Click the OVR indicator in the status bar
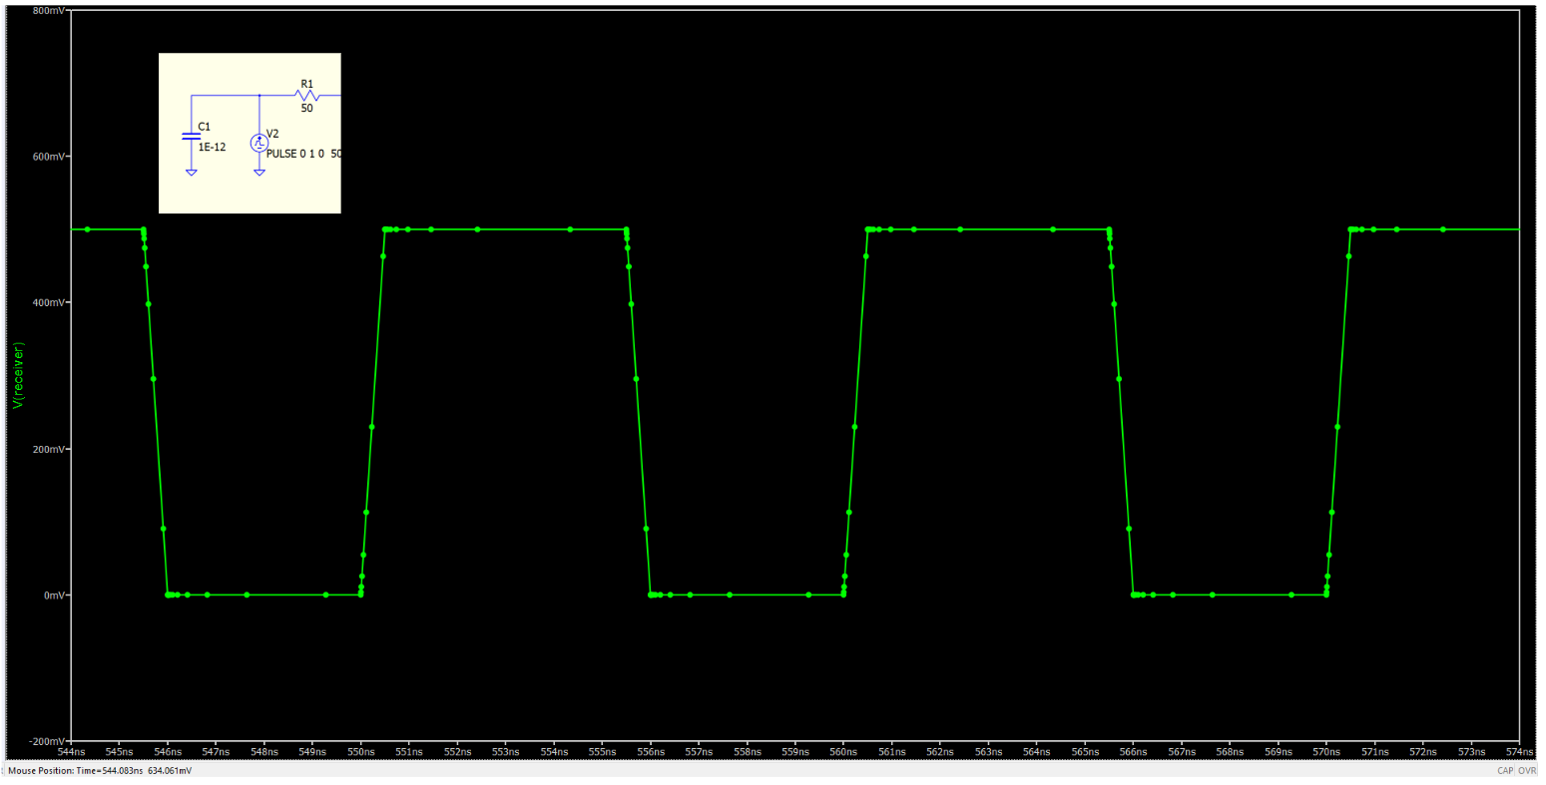 1527,771
